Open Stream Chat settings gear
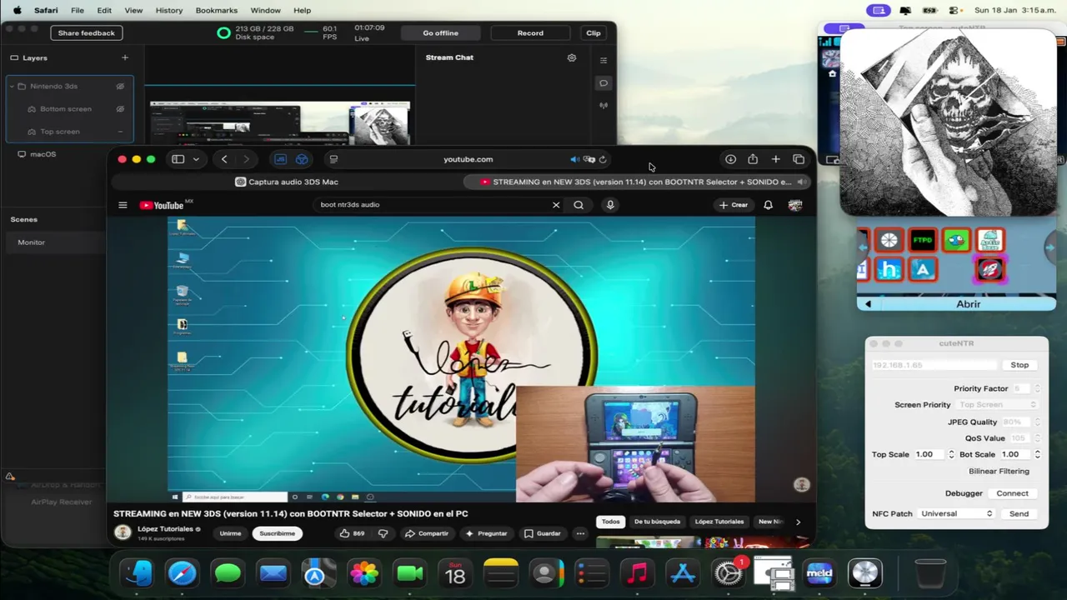This screenshot has height=600, width=1067. (x=572, y=57)
